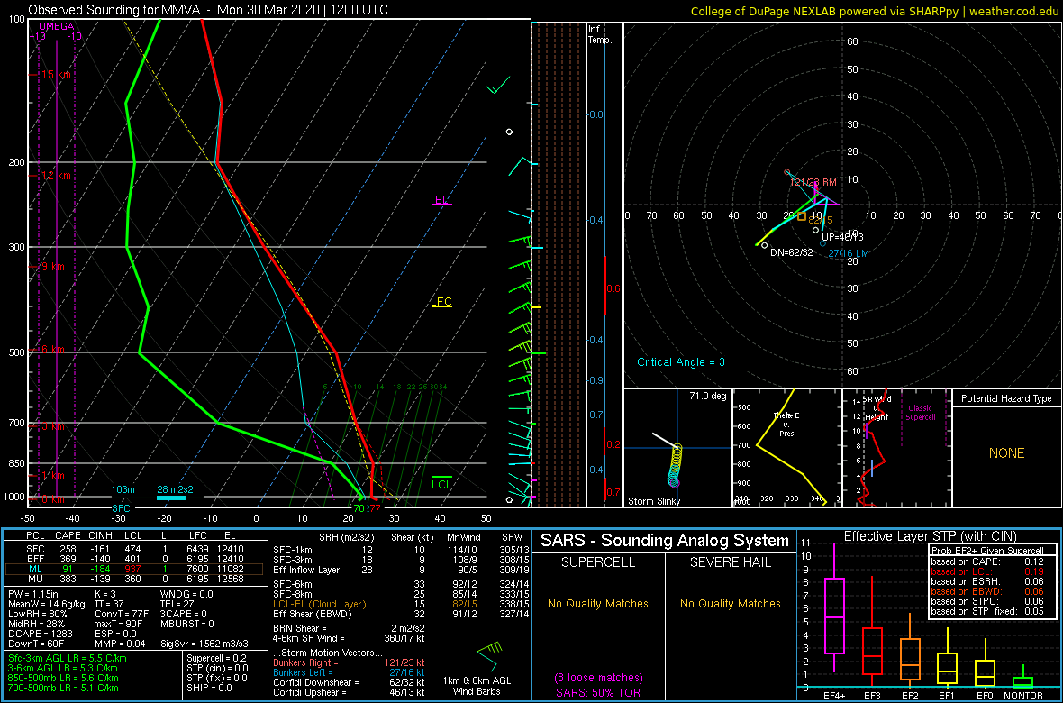Click the '103m' effective layer label
The height and width of the screenshot is (703, 1063).
tap(124, 489)
